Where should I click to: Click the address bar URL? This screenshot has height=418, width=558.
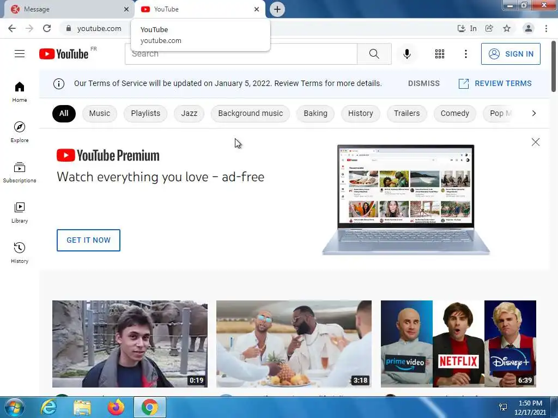pyautogui.click(x=99, y=28)
